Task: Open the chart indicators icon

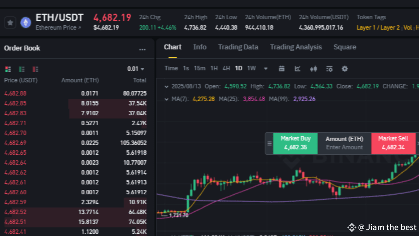Action: click(x=298, y=69)
